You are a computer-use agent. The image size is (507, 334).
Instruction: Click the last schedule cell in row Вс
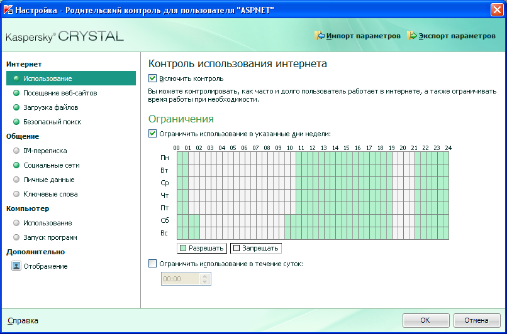446,234
